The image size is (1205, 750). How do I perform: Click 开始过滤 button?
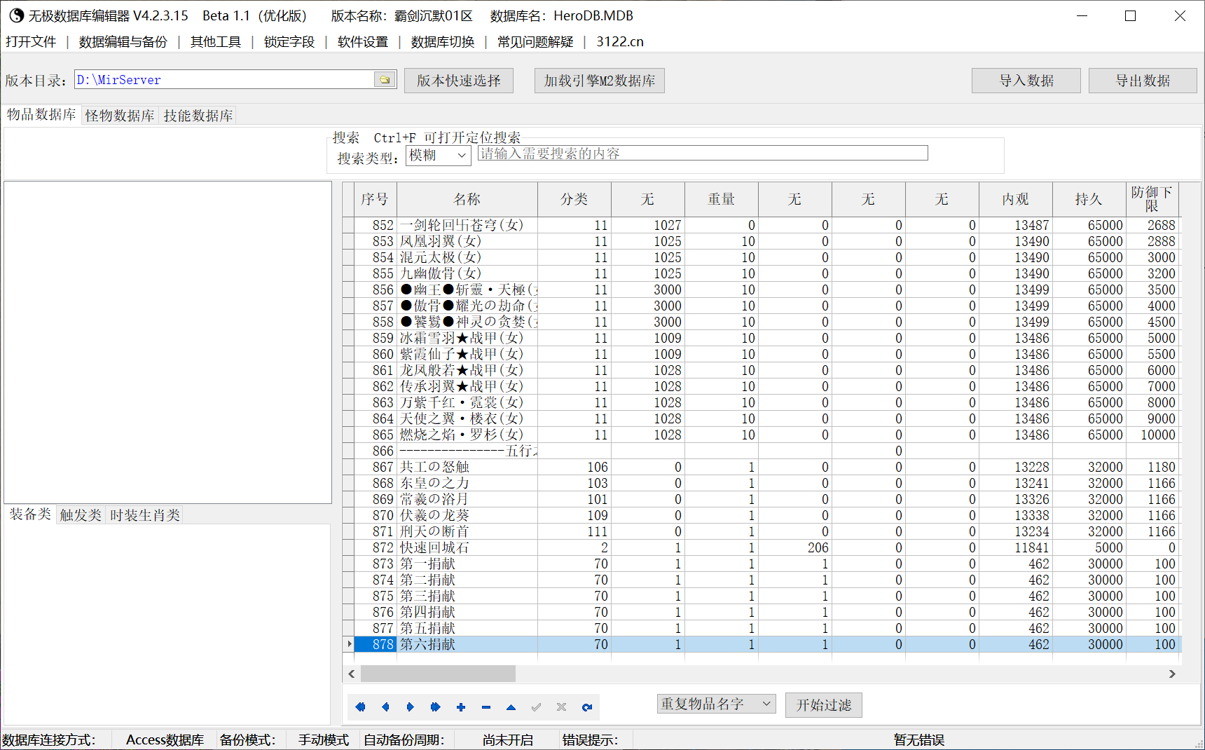tap(824, 705)
